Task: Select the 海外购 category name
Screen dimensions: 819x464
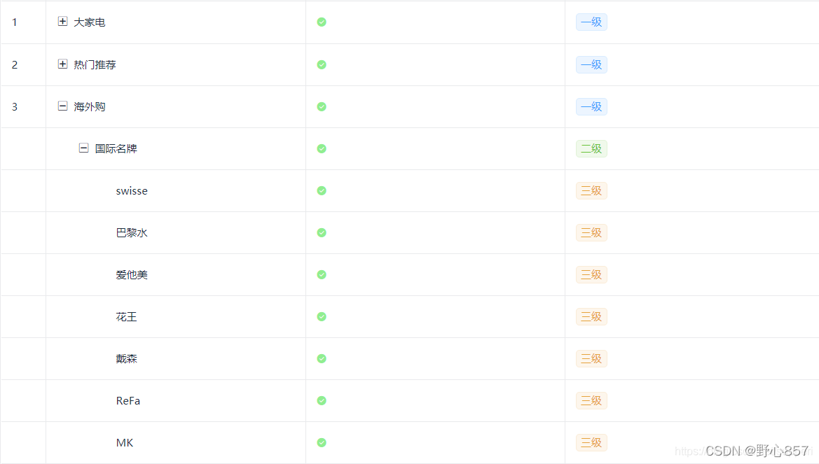Action: [88, 106]
